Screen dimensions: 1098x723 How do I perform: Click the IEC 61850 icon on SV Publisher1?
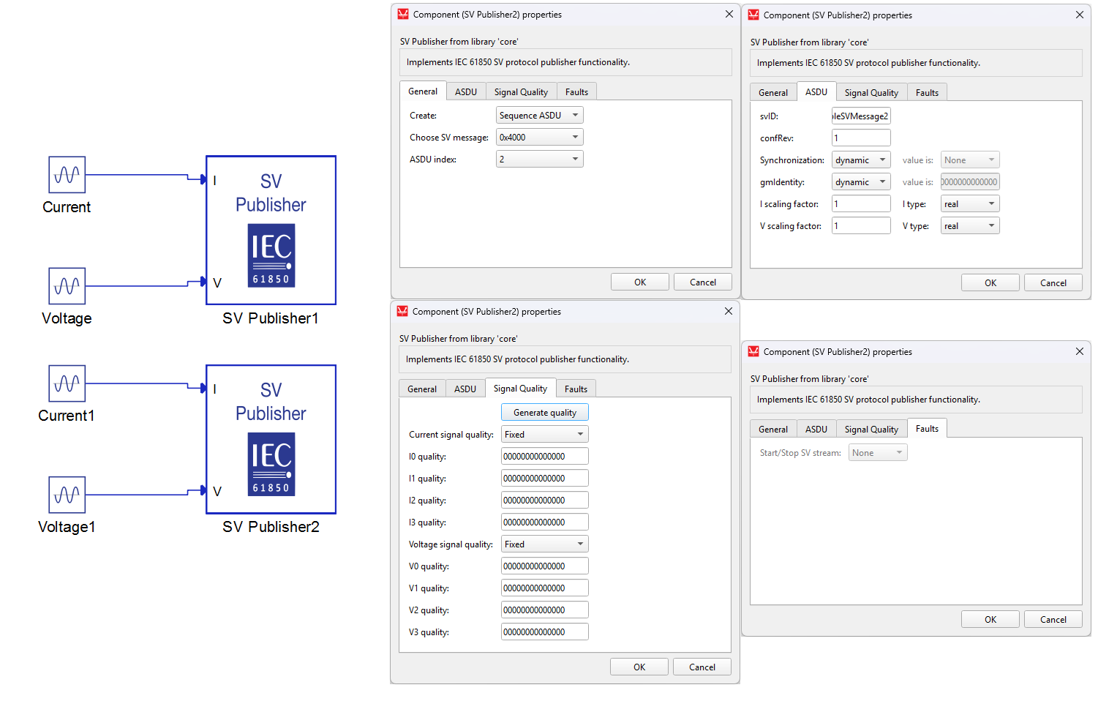click(x=271, y=256)
